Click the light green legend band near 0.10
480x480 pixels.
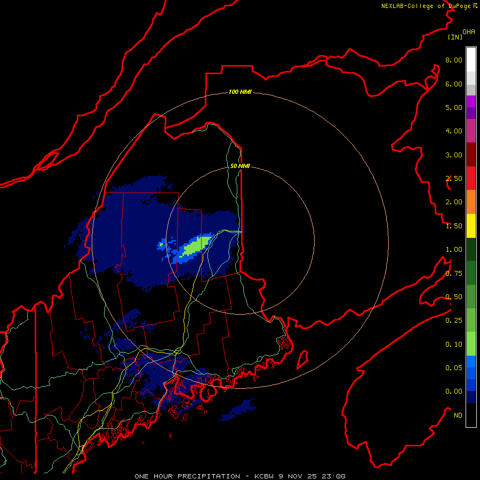click(471, 344)
